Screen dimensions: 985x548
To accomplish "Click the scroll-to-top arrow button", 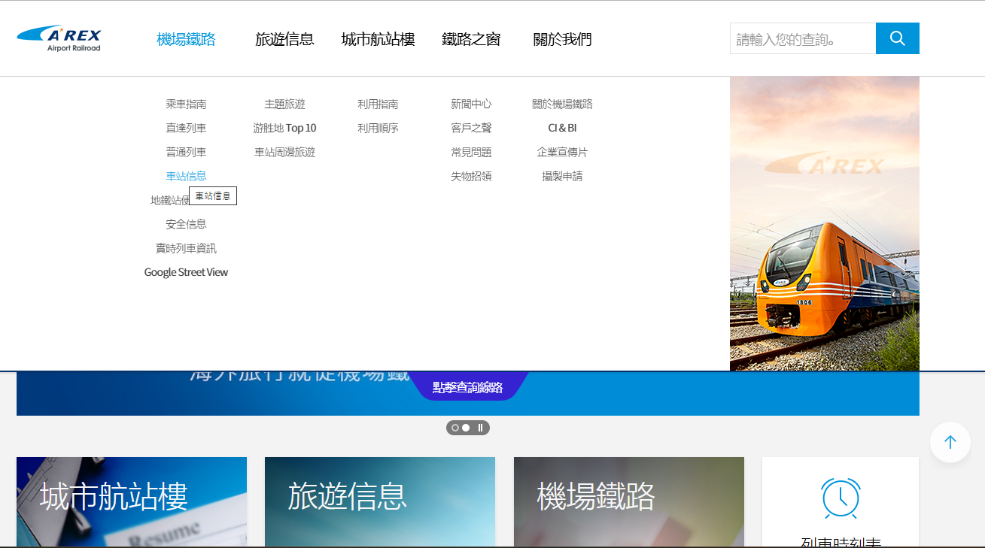I will click(950, 442).
